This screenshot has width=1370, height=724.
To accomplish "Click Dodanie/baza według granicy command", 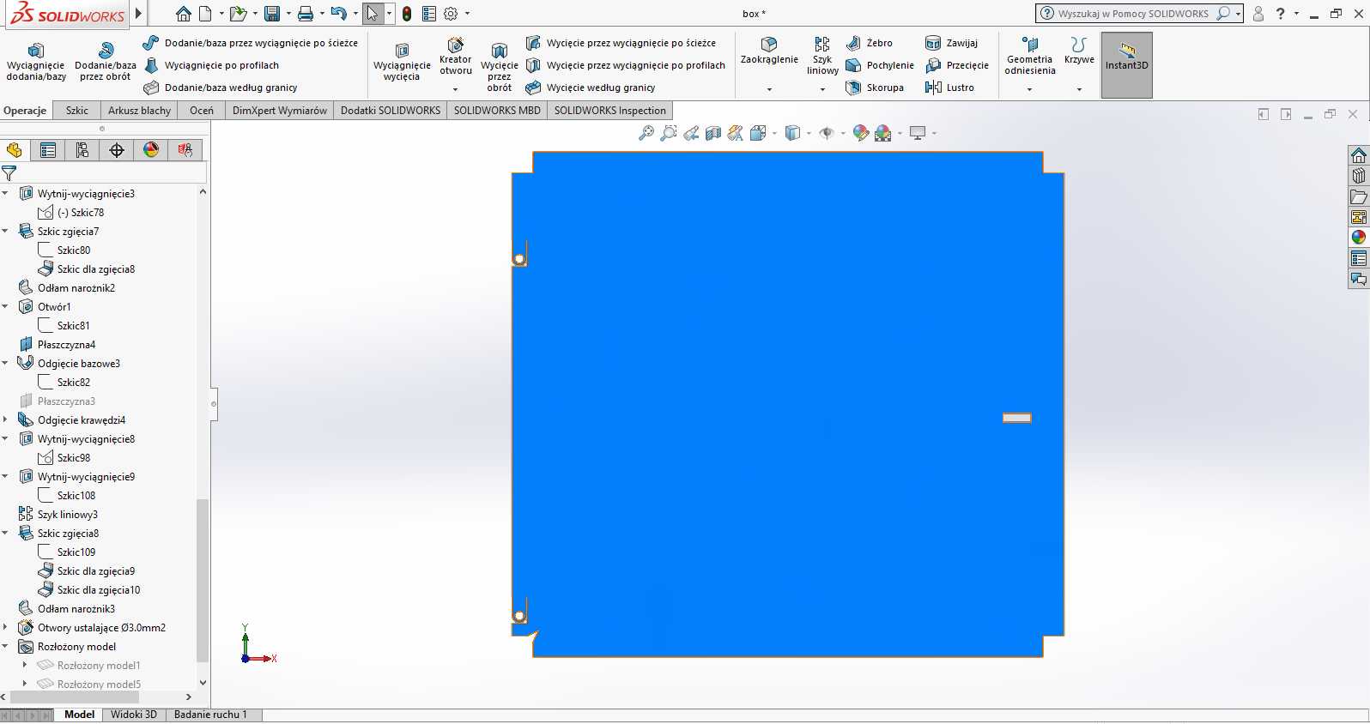I will [x=221, y=87].
